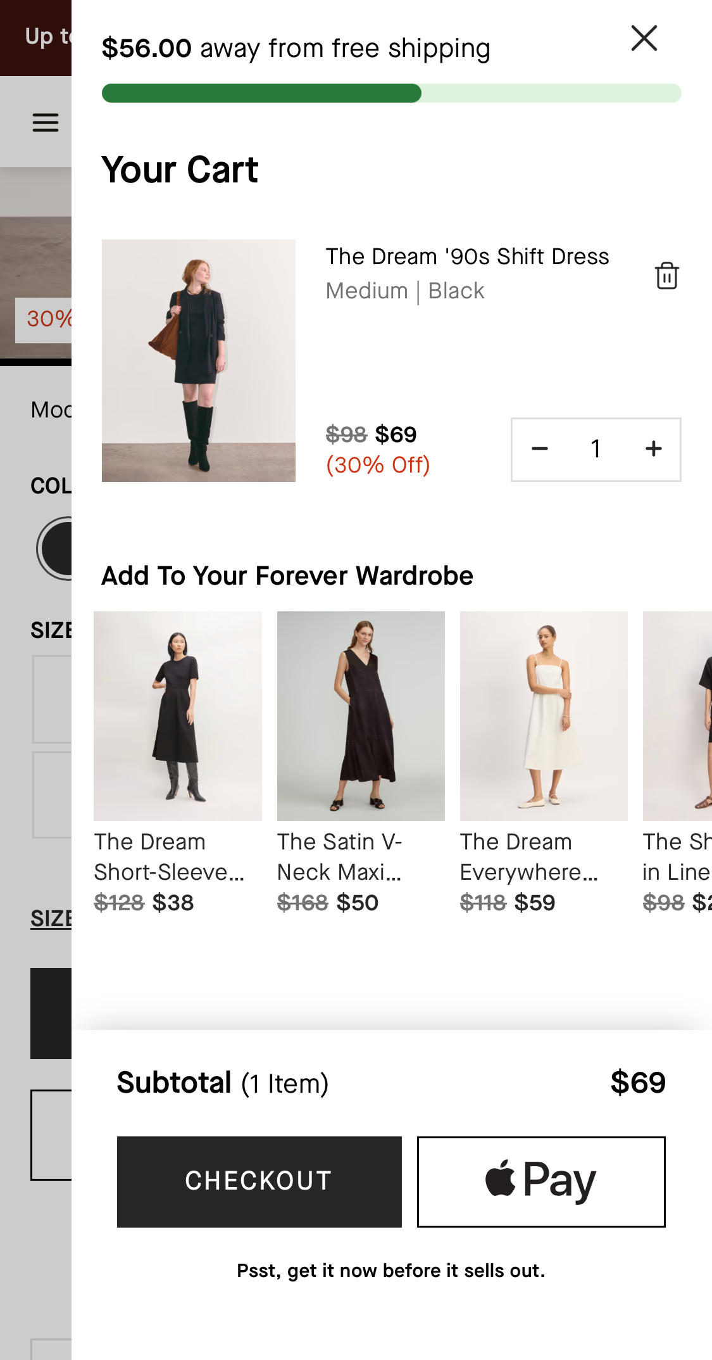This screenshot has width=712, height=1360.
Task: Decrease the dress quantity with minus icon
Action: pos(539,448)
